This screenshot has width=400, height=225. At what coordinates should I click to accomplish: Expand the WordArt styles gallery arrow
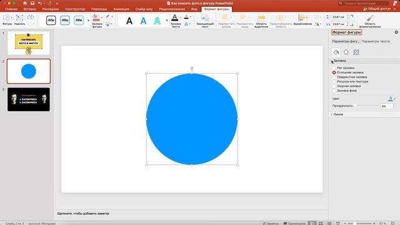pos(167,20)
